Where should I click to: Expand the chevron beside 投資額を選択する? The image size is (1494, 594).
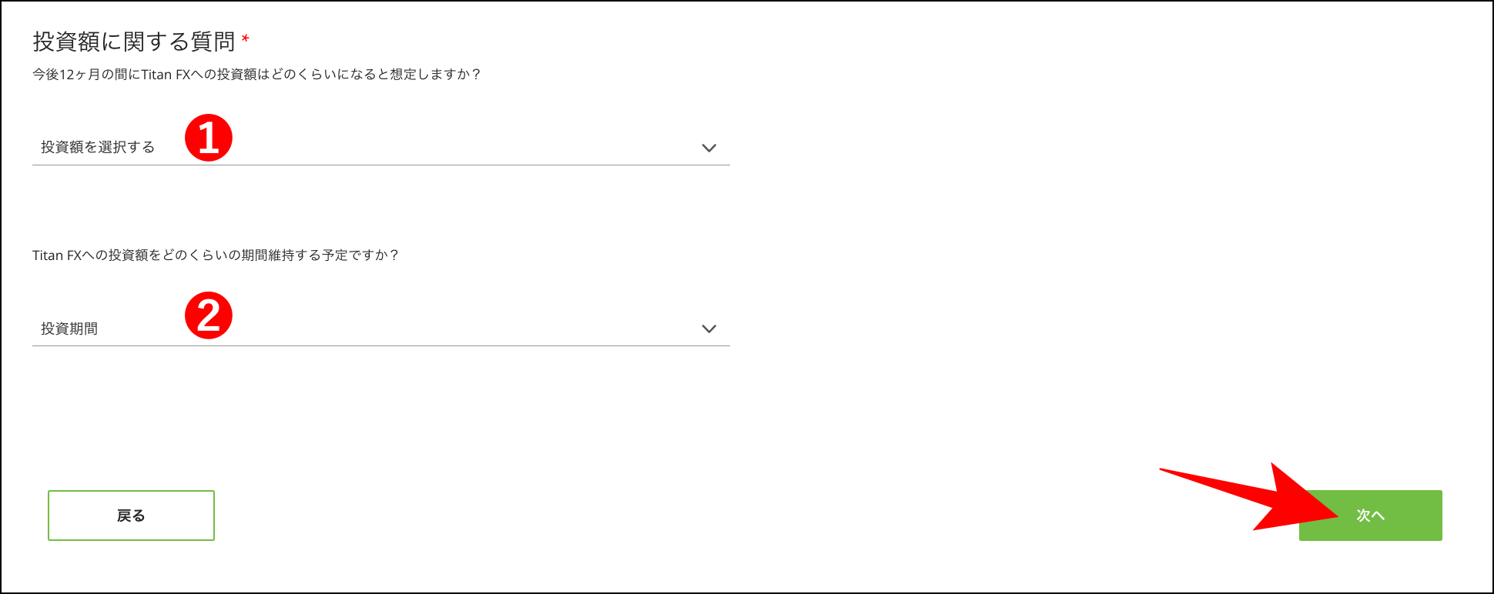coord(711,147)
